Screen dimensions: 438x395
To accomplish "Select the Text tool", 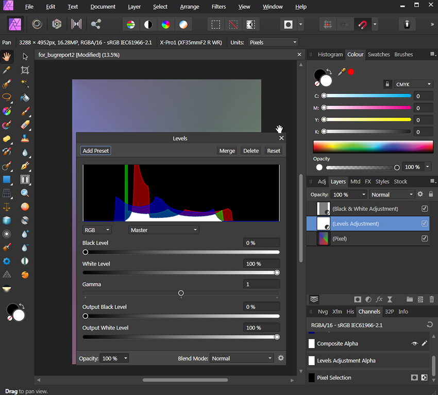I will click(x=25, y=179).
